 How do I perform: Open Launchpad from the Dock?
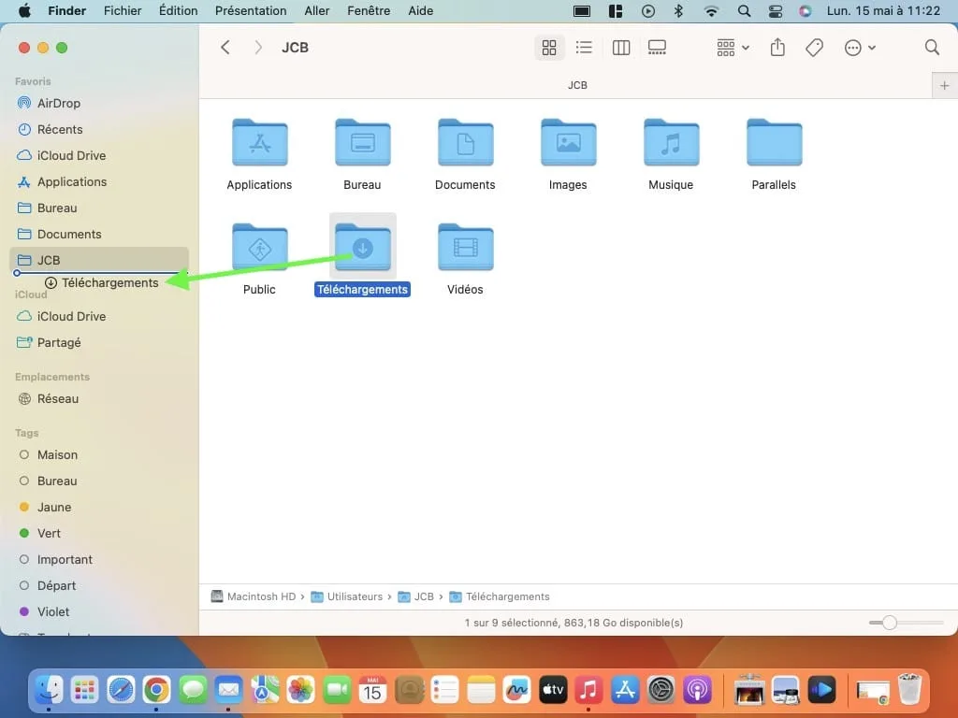click(x=84, y=690)
